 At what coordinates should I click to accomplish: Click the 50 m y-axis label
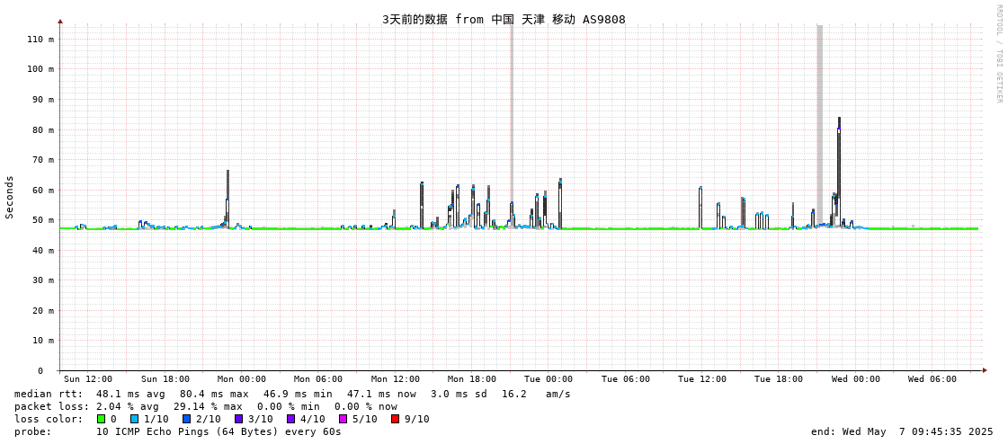[x=44, y=220]
